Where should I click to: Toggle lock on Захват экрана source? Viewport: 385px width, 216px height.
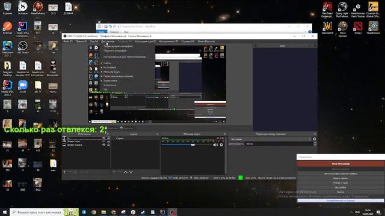pos(108,145)
